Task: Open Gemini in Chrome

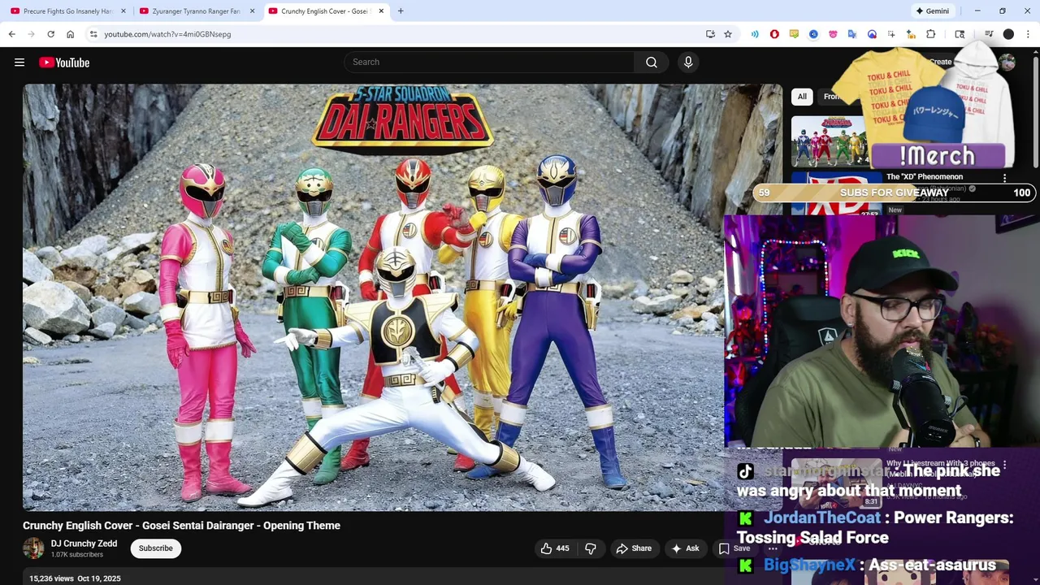Action: [932, 11]
